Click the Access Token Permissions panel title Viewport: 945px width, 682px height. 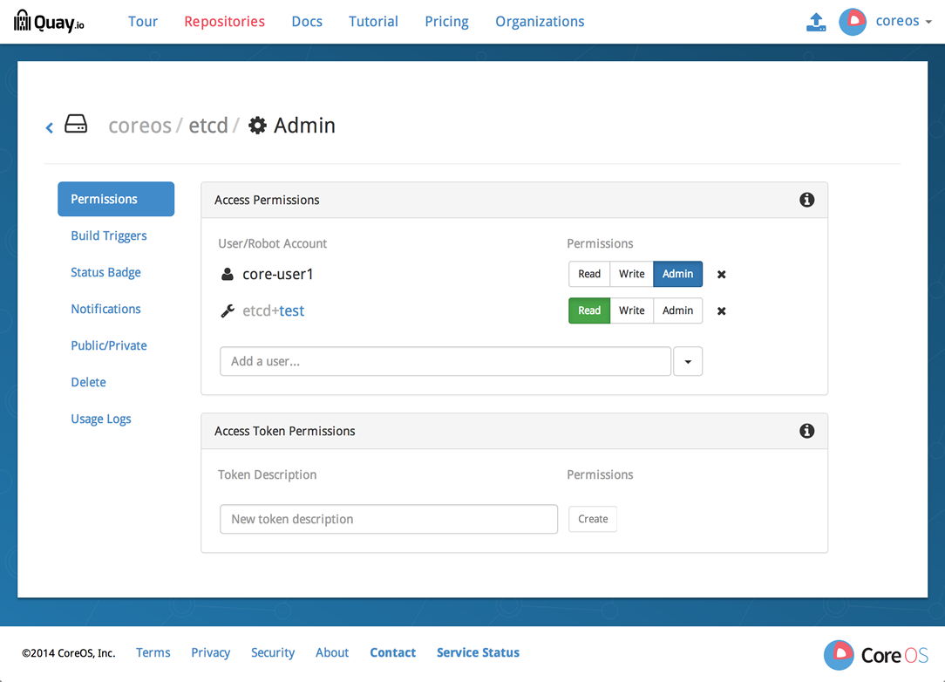pyautogui.click(x=284, y=431)
